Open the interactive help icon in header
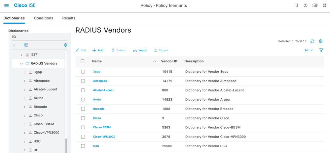The height and width of the screenshot is (153, 330). pos(315,6)
